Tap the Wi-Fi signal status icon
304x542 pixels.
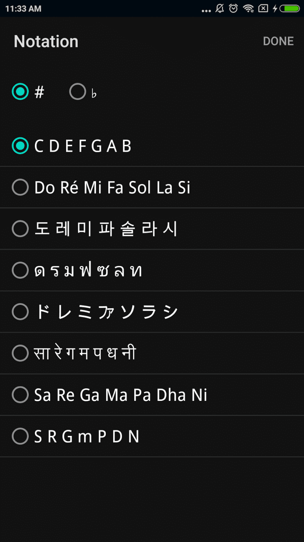pyautogui.click(x=248, y=9)
